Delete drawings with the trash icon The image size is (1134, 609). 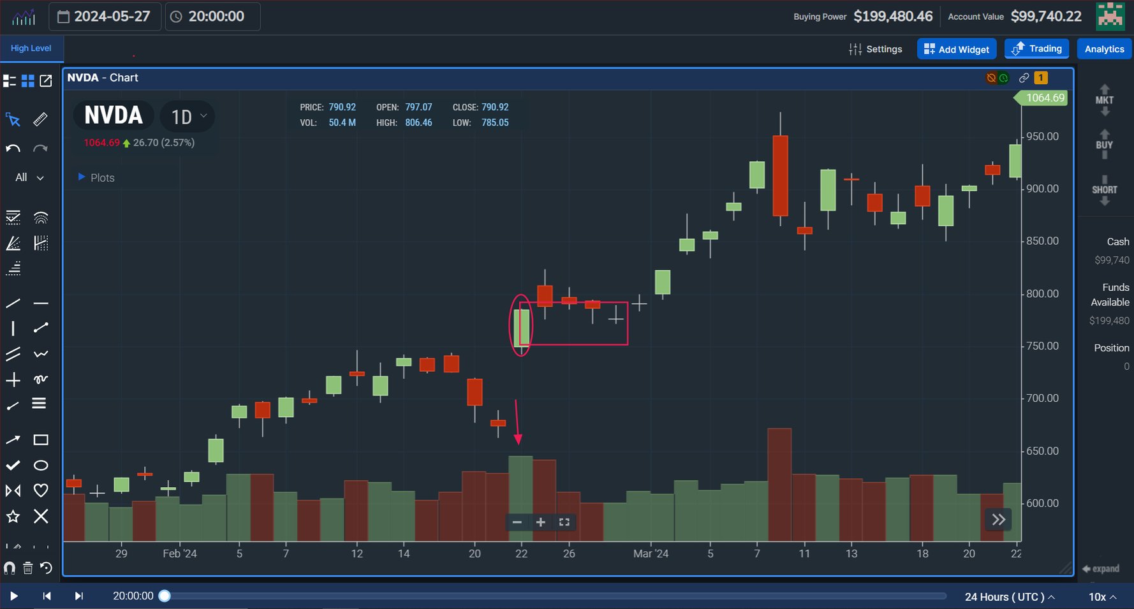click(28, 568)
